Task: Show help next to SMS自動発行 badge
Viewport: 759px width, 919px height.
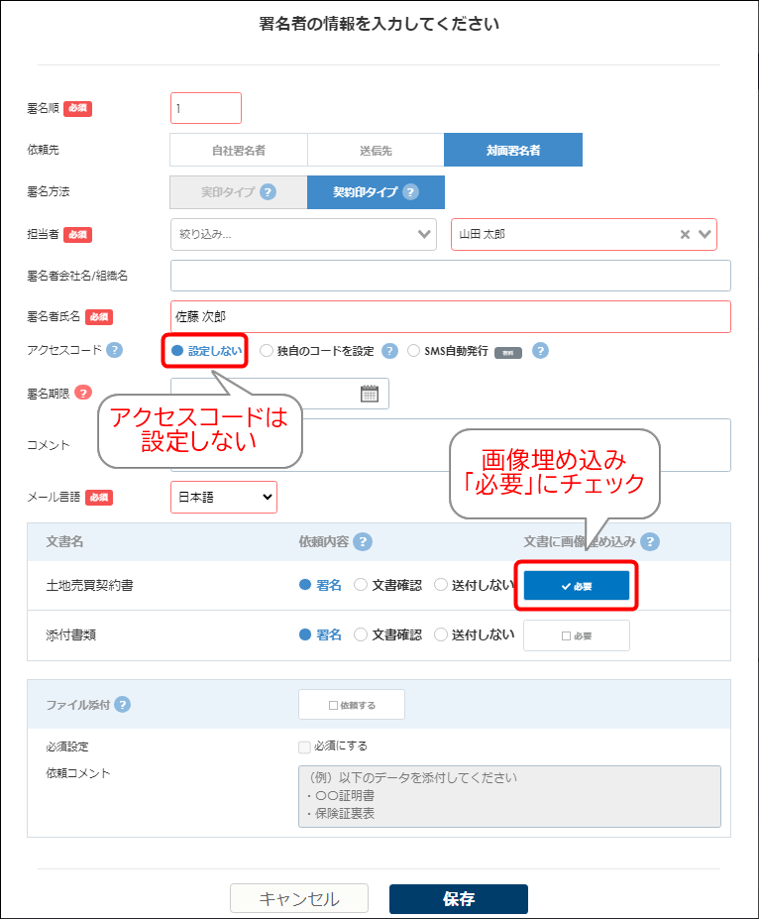Action: (540, 351)
